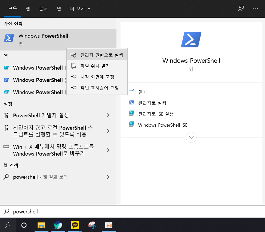Open File Explorer from the taskbar
265x232 pixels.
41,225
